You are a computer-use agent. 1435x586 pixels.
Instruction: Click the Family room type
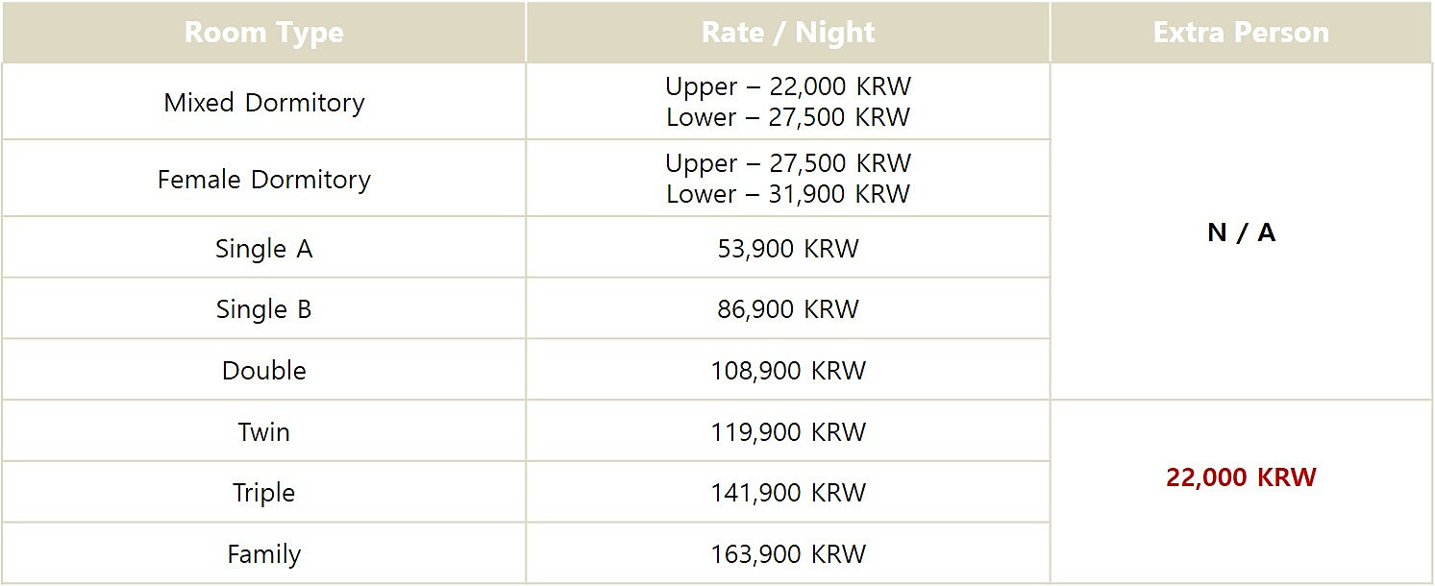pyautogui.click(x=263, y=553)
